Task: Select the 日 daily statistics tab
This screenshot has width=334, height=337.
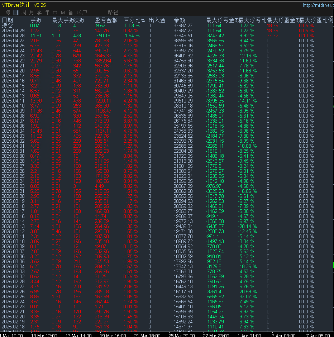Action: pos(16,13)
